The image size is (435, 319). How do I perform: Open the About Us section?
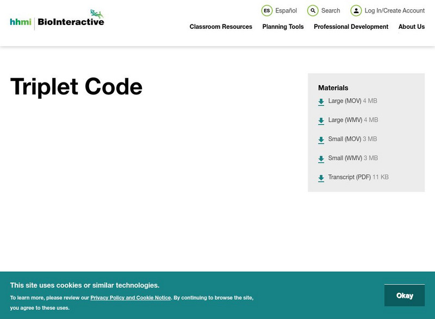pos(412,27)
